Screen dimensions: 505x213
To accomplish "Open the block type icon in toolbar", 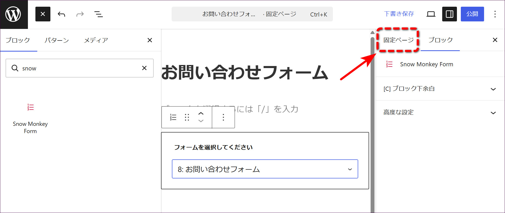I will pyautogui.click(x=173, y=117).
